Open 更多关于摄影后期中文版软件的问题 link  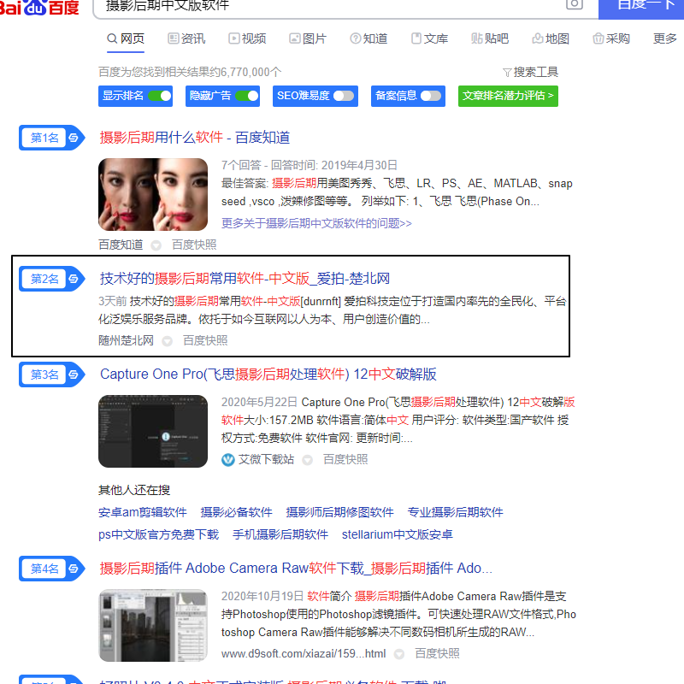316,223
